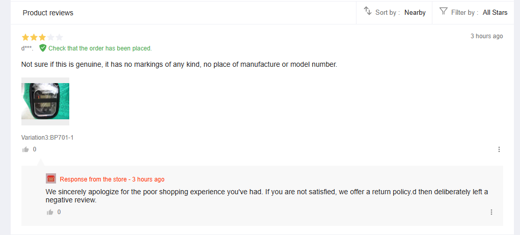Click the green verified shield icon
This screenshot has height=235, width=520.
coord(43,48)
